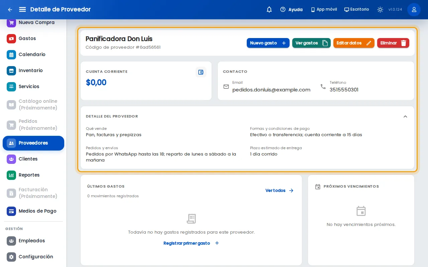Screen dimensions: 428x267
Task: Click the Inventario sidebar icon
Action: click(11, 71)
